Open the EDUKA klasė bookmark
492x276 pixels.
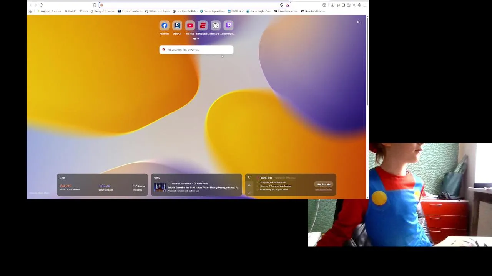click(235, 11)
